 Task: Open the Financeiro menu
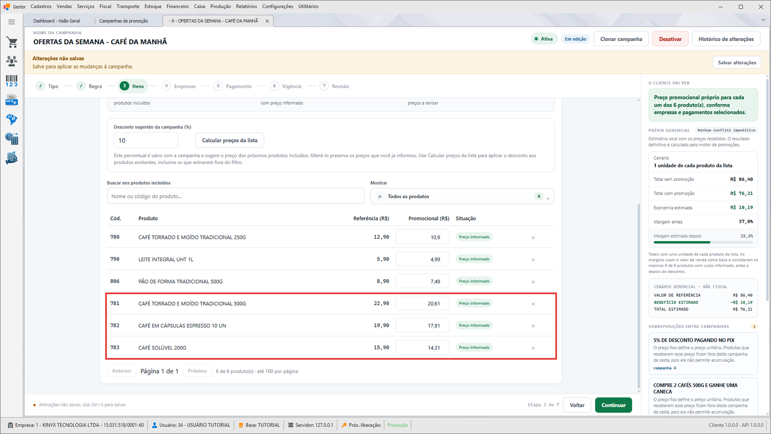point(177,6)
